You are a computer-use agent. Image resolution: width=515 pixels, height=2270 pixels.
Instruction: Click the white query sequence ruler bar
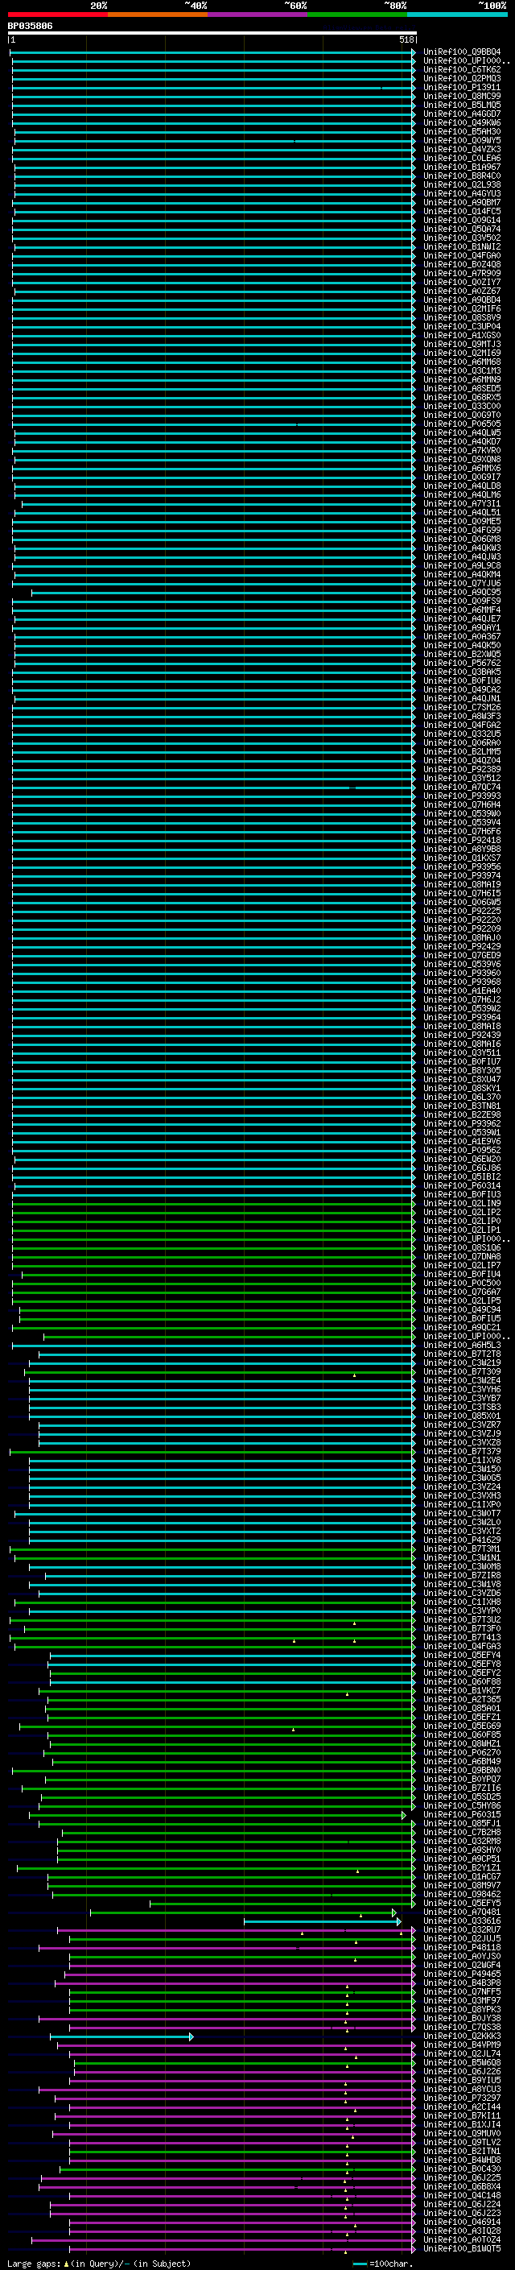[x=212, y=34]
